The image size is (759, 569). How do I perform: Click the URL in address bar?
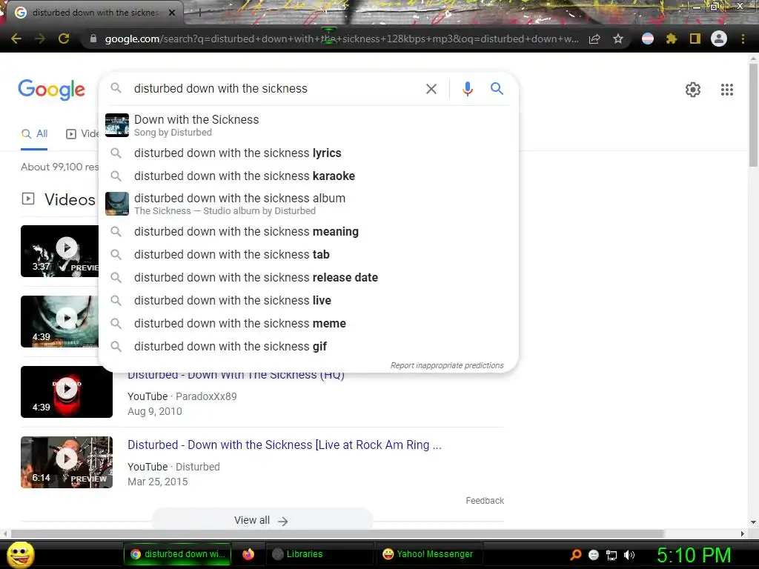[x=342, y=39]
